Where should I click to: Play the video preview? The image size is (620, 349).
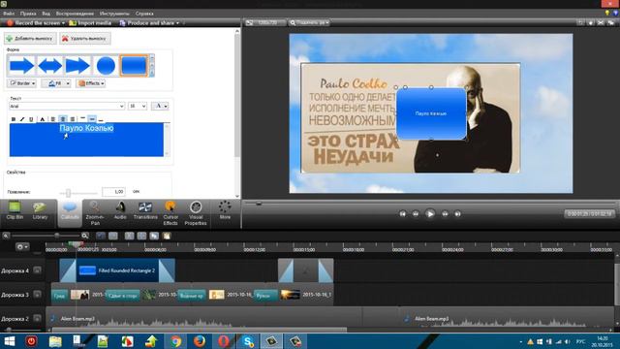click(x=430, y=213)
